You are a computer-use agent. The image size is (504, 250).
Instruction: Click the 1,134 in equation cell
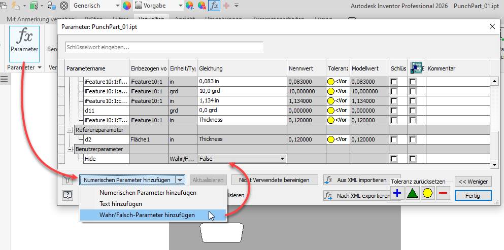click(x=242, y=101)
